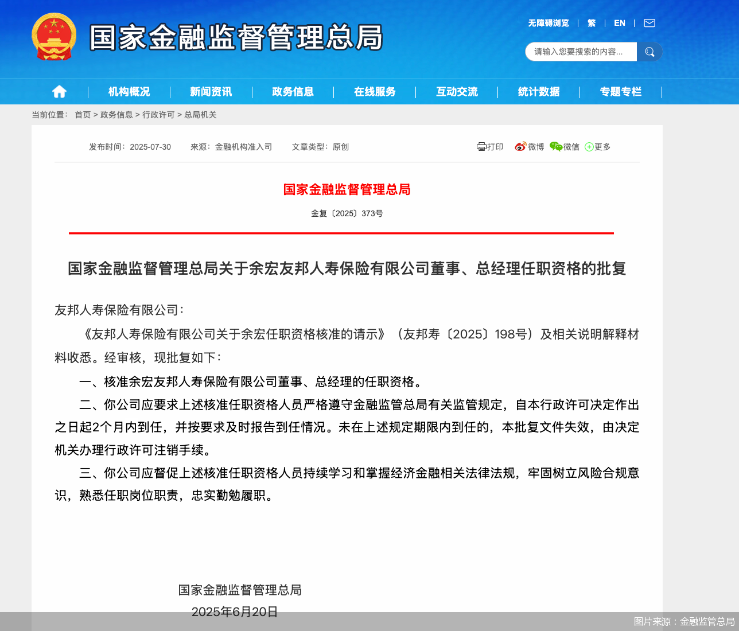Viewport: 739px width, 631px height.
Task: Share via the Weibo icon
Action: (x=520, y=146)
